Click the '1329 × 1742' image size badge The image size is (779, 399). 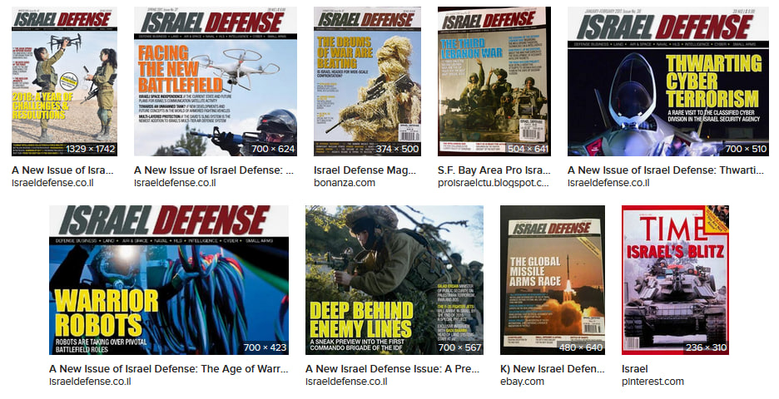pos(90,149)
